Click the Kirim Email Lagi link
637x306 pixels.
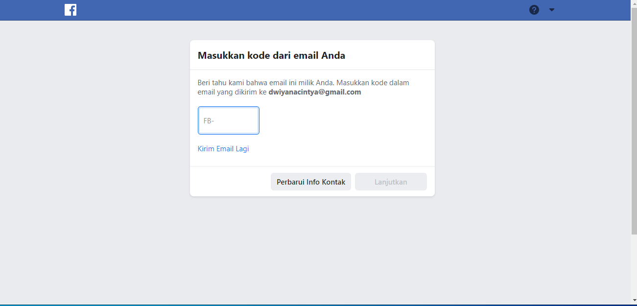(223, 149)
